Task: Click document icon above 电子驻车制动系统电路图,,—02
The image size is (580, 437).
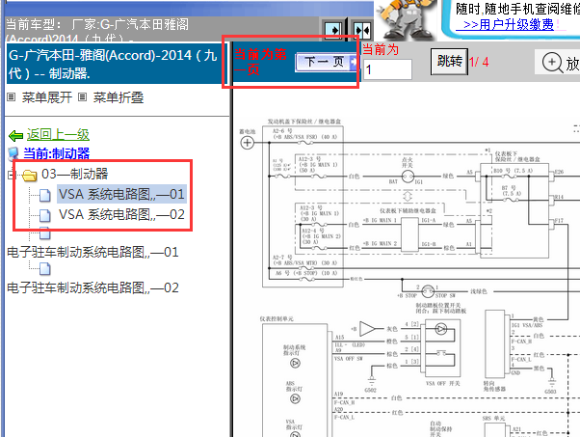Action: point(44,269)
